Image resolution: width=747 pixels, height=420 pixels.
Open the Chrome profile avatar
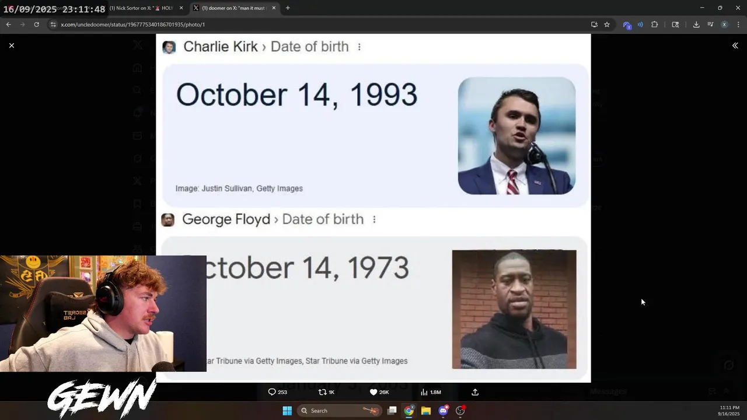pyautogui.click(x=724, y=24)
